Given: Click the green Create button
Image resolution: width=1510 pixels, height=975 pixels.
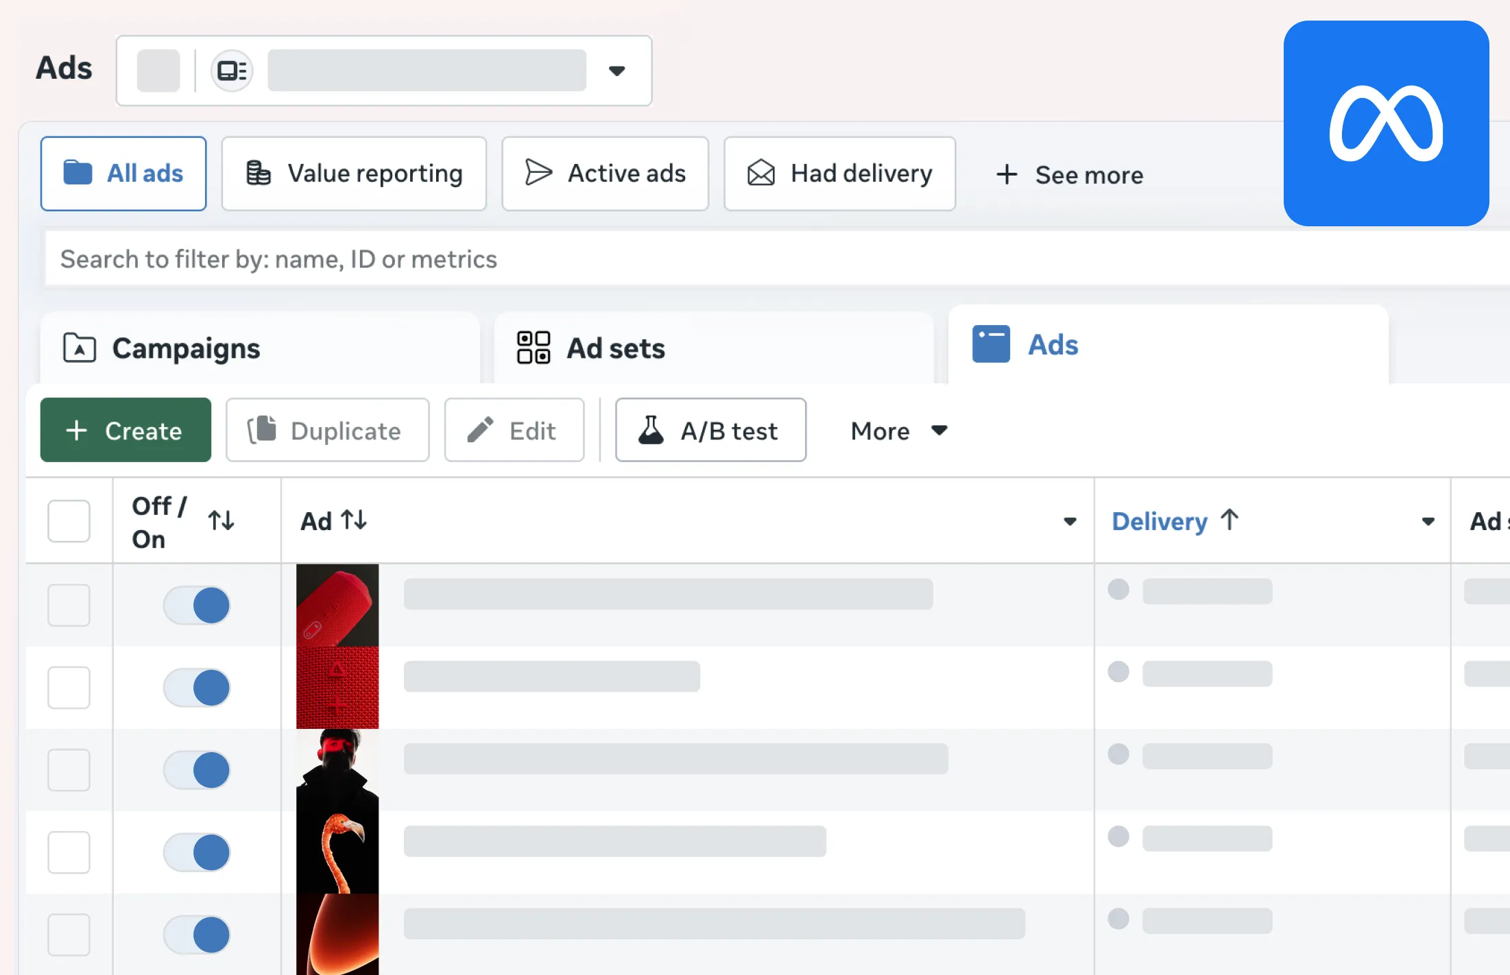Looking at the screenshot, I should 125,430.
